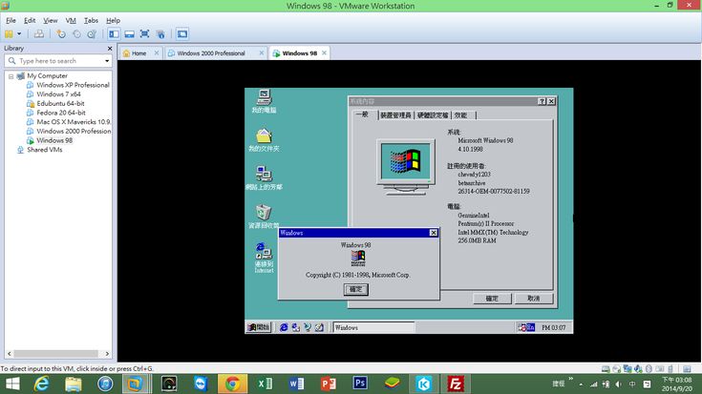Image resolution: width=702 pixels, height=394 pixels.
Task: Click the Windows 98 Start button
Action: click(259, 327)
